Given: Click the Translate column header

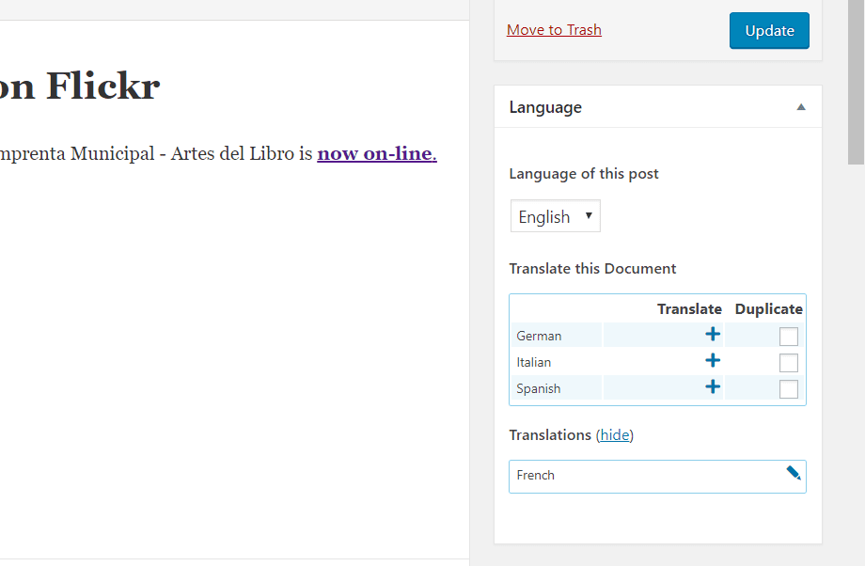Looking at the screenshot, I should [x=689, y=309].
